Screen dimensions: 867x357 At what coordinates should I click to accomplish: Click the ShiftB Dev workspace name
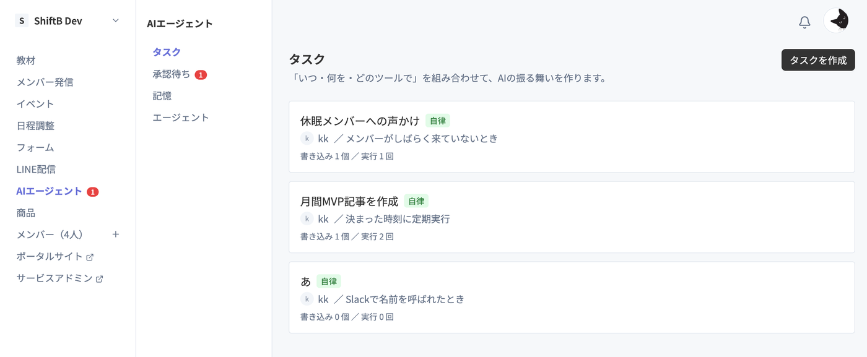pos(58,21)
